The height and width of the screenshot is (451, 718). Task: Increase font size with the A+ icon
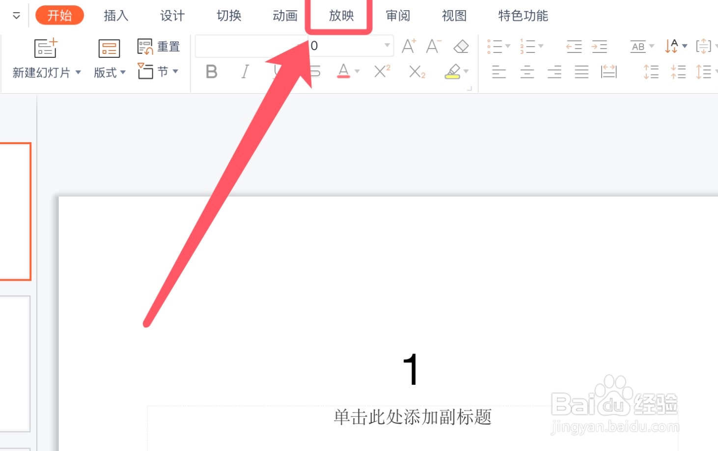click(x=408, y=46)
